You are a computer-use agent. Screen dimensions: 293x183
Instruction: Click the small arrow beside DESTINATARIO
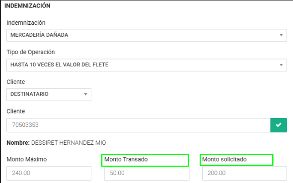pyautogui.click(x=85, y=94)
